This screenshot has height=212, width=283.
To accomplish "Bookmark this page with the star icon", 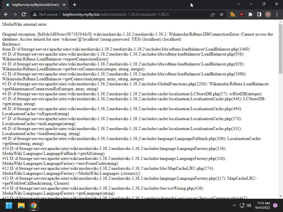I will click(x=222, y=14).
